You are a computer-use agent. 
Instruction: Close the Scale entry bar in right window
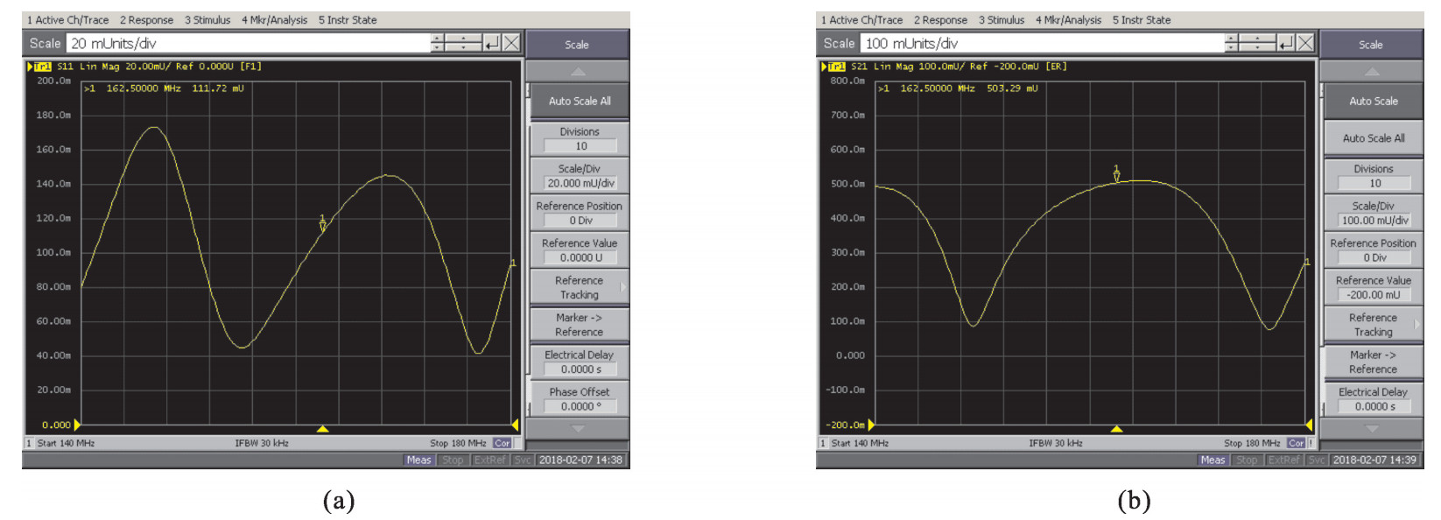pos(1305,43)
